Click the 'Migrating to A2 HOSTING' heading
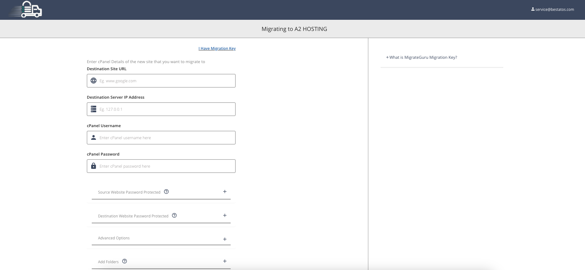Image resolution: width=585 pixels, height=270 pixels. pos(294,29)
